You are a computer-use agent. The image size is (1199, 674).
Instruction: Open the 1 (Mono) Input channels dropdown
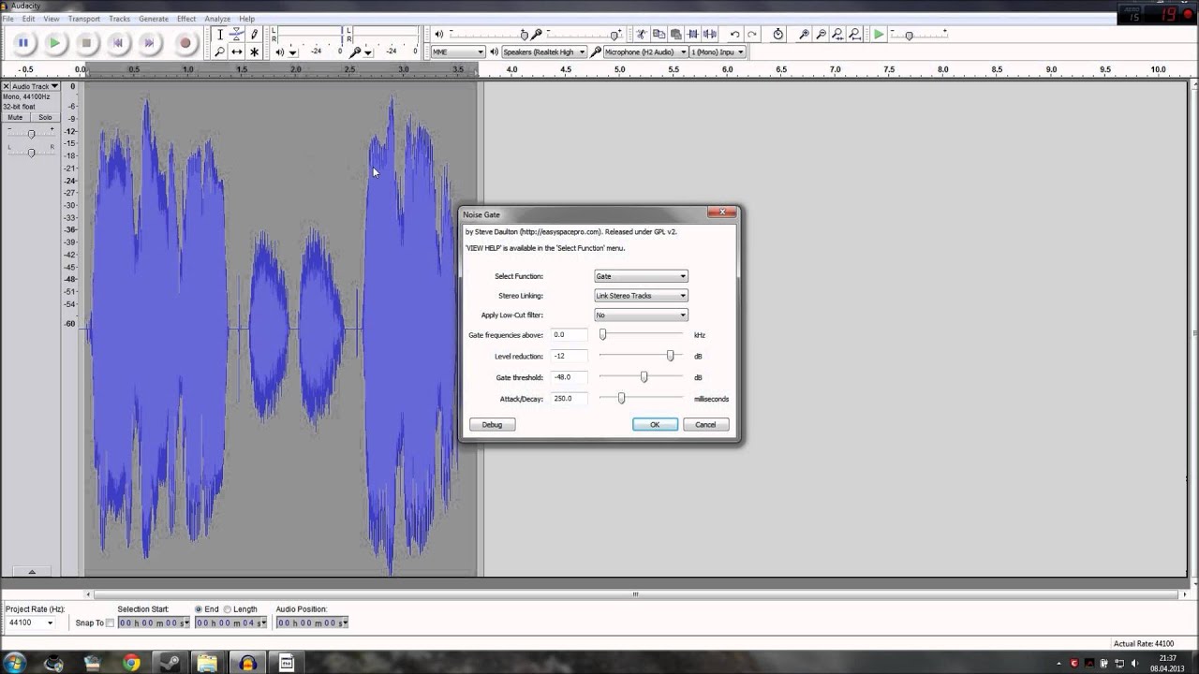[718, 52]
